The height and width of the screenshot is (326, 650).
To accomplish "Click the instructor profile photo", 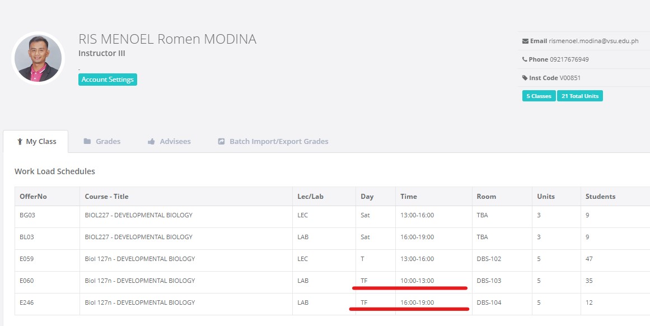I will [x=39, y=58].
